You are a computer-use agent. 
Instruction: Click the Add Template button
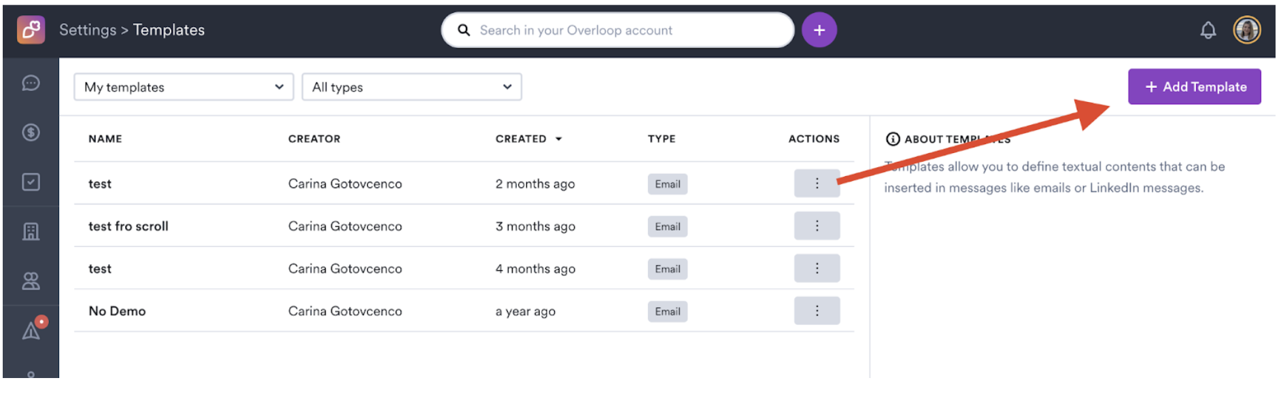click(x=1194, y=87)
